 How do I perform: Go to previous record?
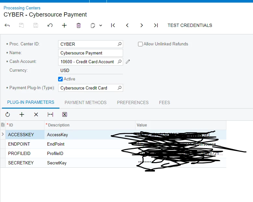click(127, 25)
